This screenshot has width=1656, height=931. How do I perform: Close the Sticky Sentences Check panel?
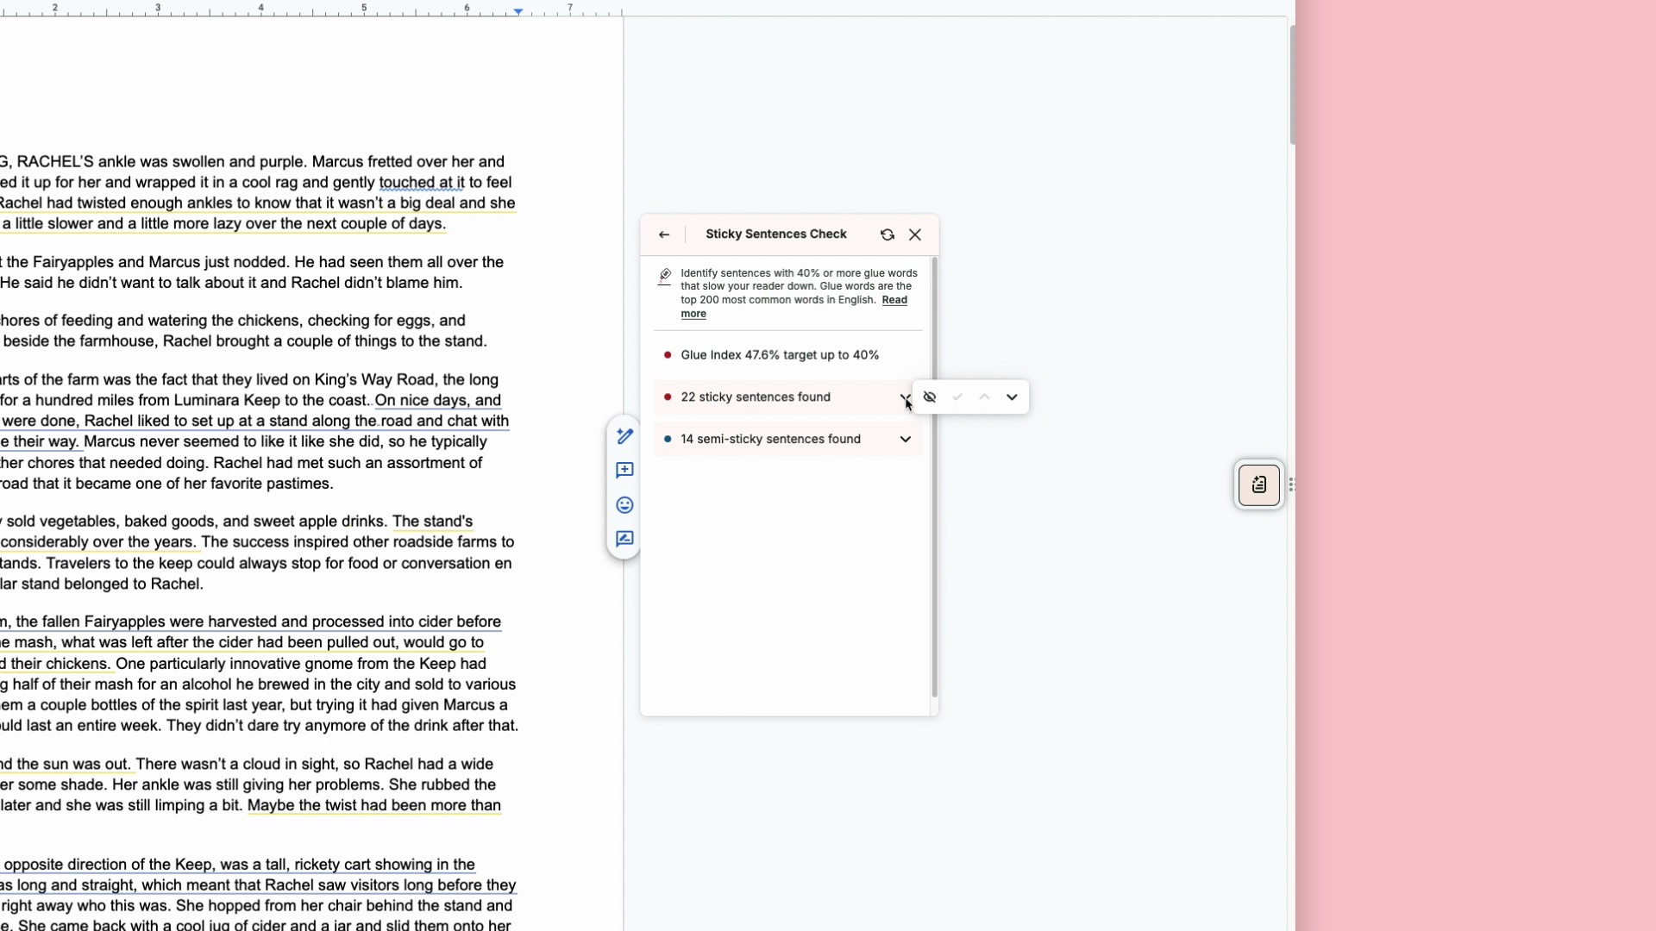(915, 234)
